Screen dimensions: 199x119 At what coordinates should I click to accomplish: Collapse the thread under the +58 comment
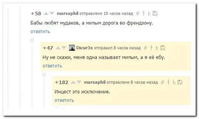pyautogui.click(x=32, y=40)
